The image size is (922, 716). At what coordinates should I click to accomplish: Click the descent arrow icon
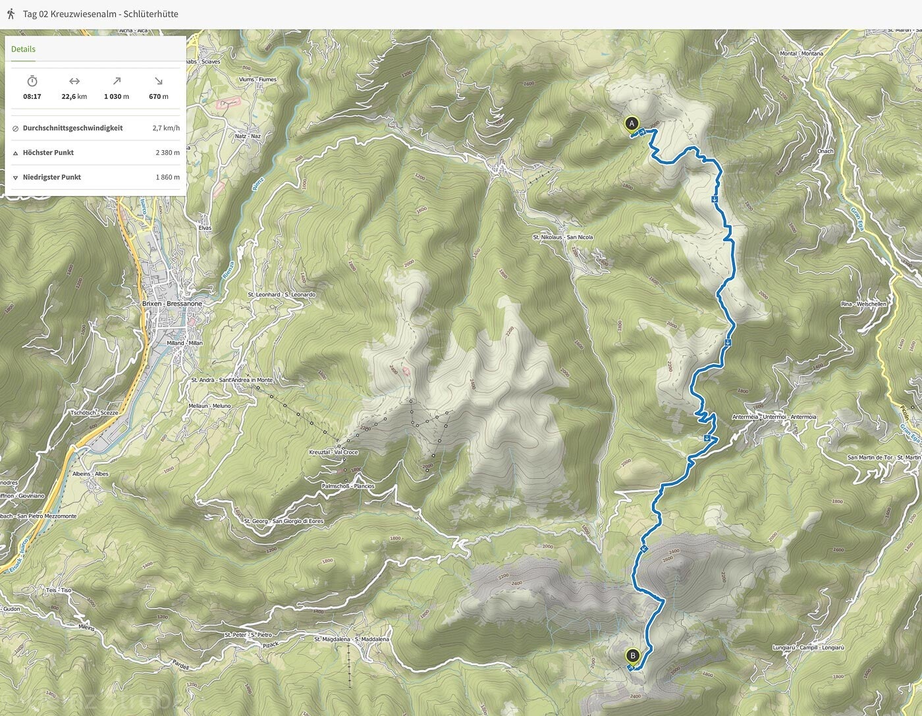(159, 81)
